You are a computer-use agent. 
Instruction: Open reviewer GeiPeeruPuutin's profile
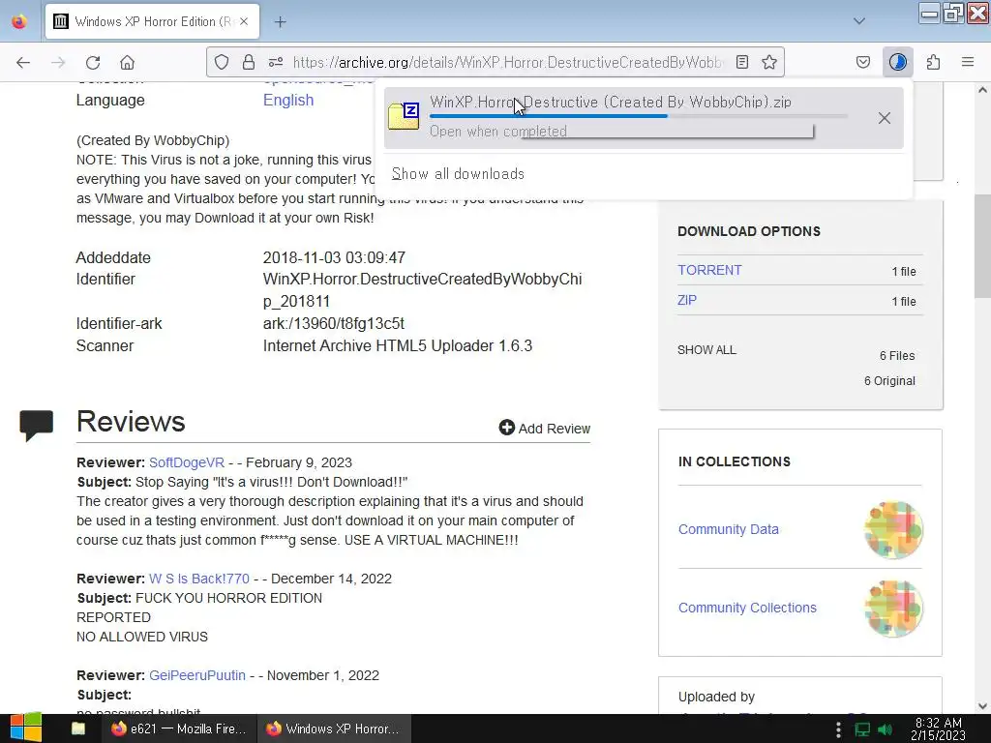click(x=197, y=675)
